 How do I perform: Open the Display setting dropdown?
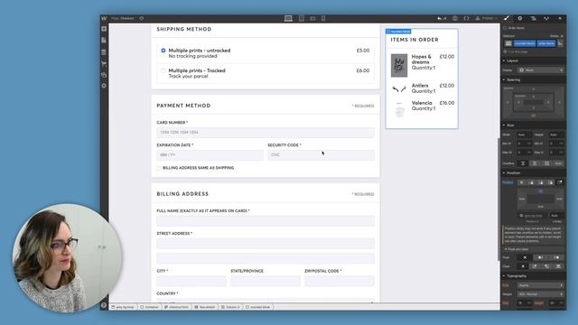pos(541,70)
